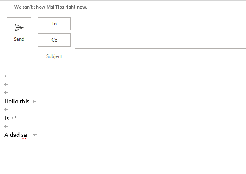Click the blank line directly above "Hello this"
Image resolution: width=246 pixels, height=174 pixels.
pos(7,93)
